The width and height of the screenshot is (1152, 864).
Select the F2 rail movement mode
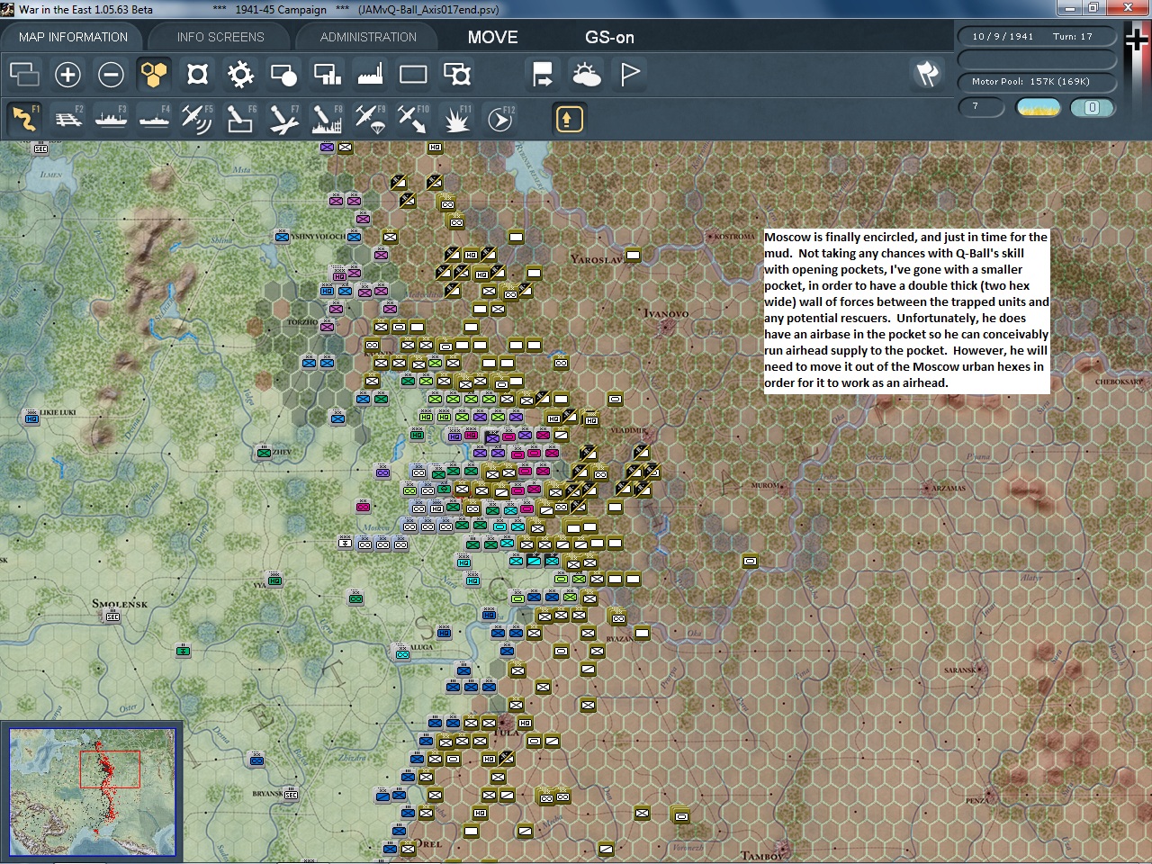point(67,118)
